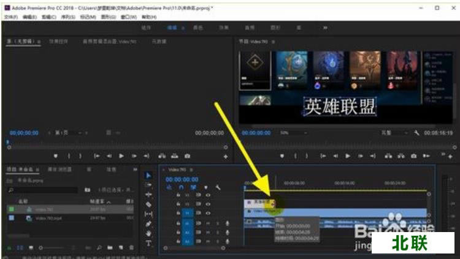Select the Pen tool

148,223
